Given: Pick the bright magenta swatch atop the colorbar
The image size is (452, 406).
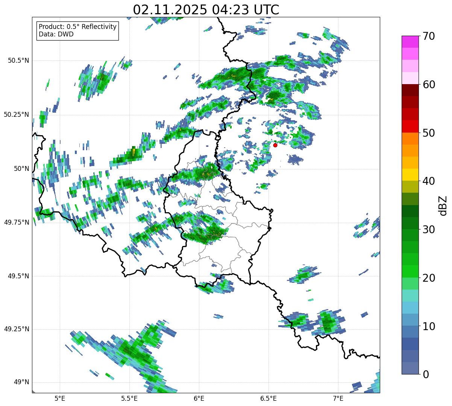Looking at the screenshot, I should point(410,42).
